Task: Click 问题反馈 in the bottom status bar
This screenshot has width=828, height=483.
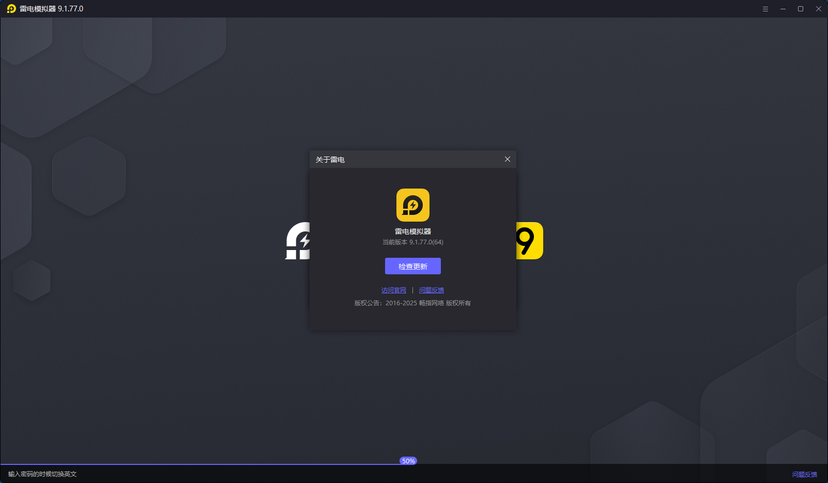Action: pyautogui.click(x=805, y=473)
